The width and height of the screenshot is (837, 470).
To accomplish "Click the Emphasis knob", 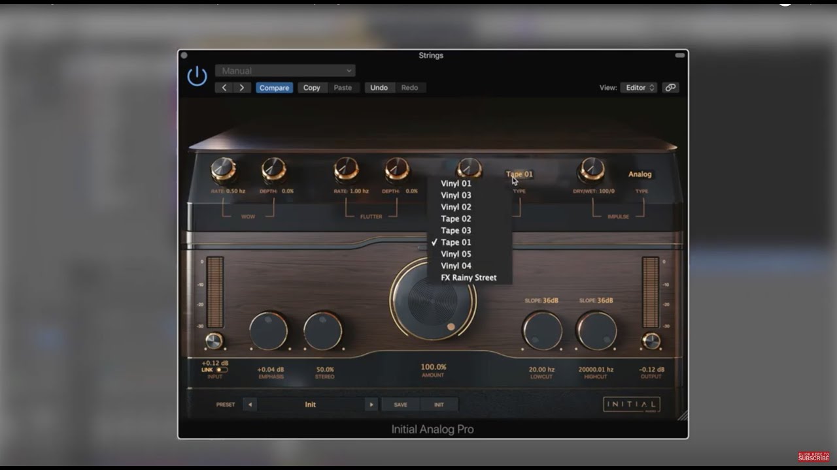I will click(269, 331).
